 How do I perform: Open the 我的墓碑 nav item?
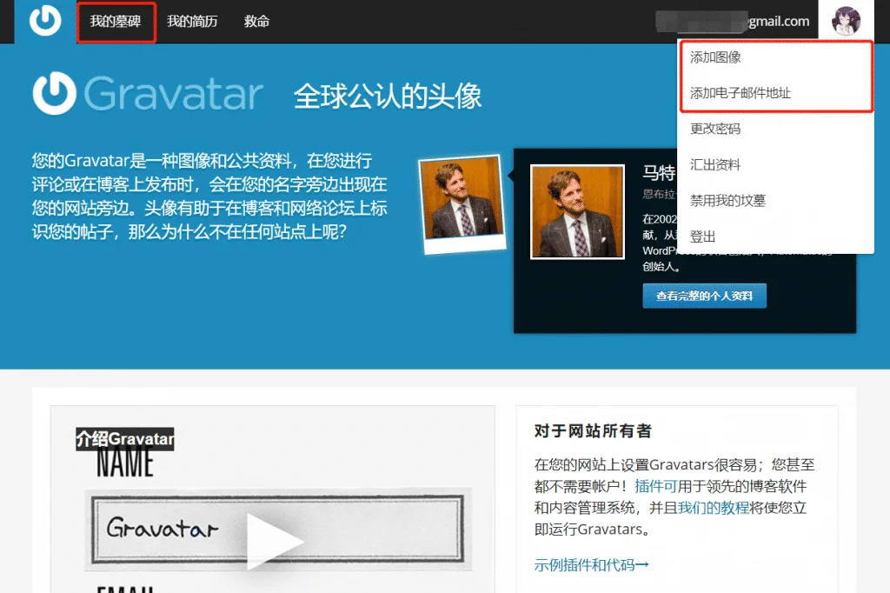click(116, 22)
